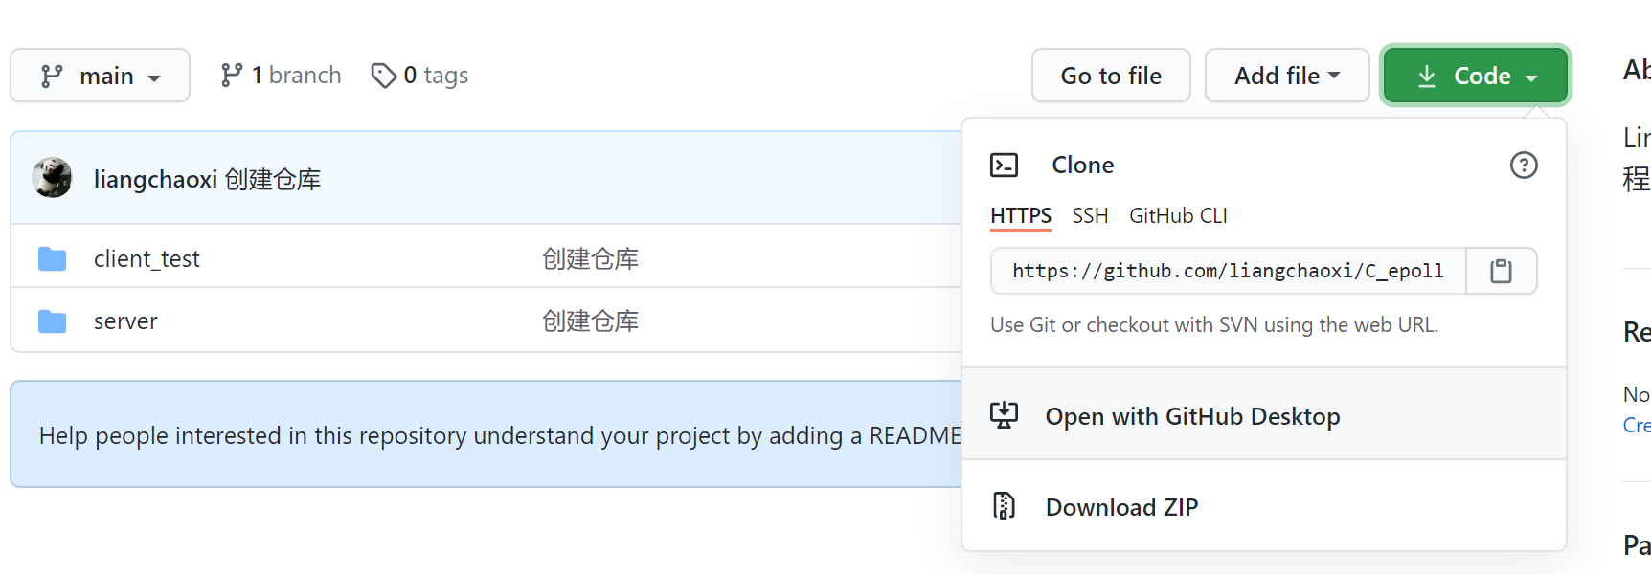Click the help question mark in Clone popup
This screenshot has height=575, width=1651.
pos(1524,166)
